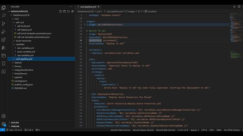Screen dimensions: 243x136
Task: Change language mode via YAML item
Action: [x=219, y=130]
